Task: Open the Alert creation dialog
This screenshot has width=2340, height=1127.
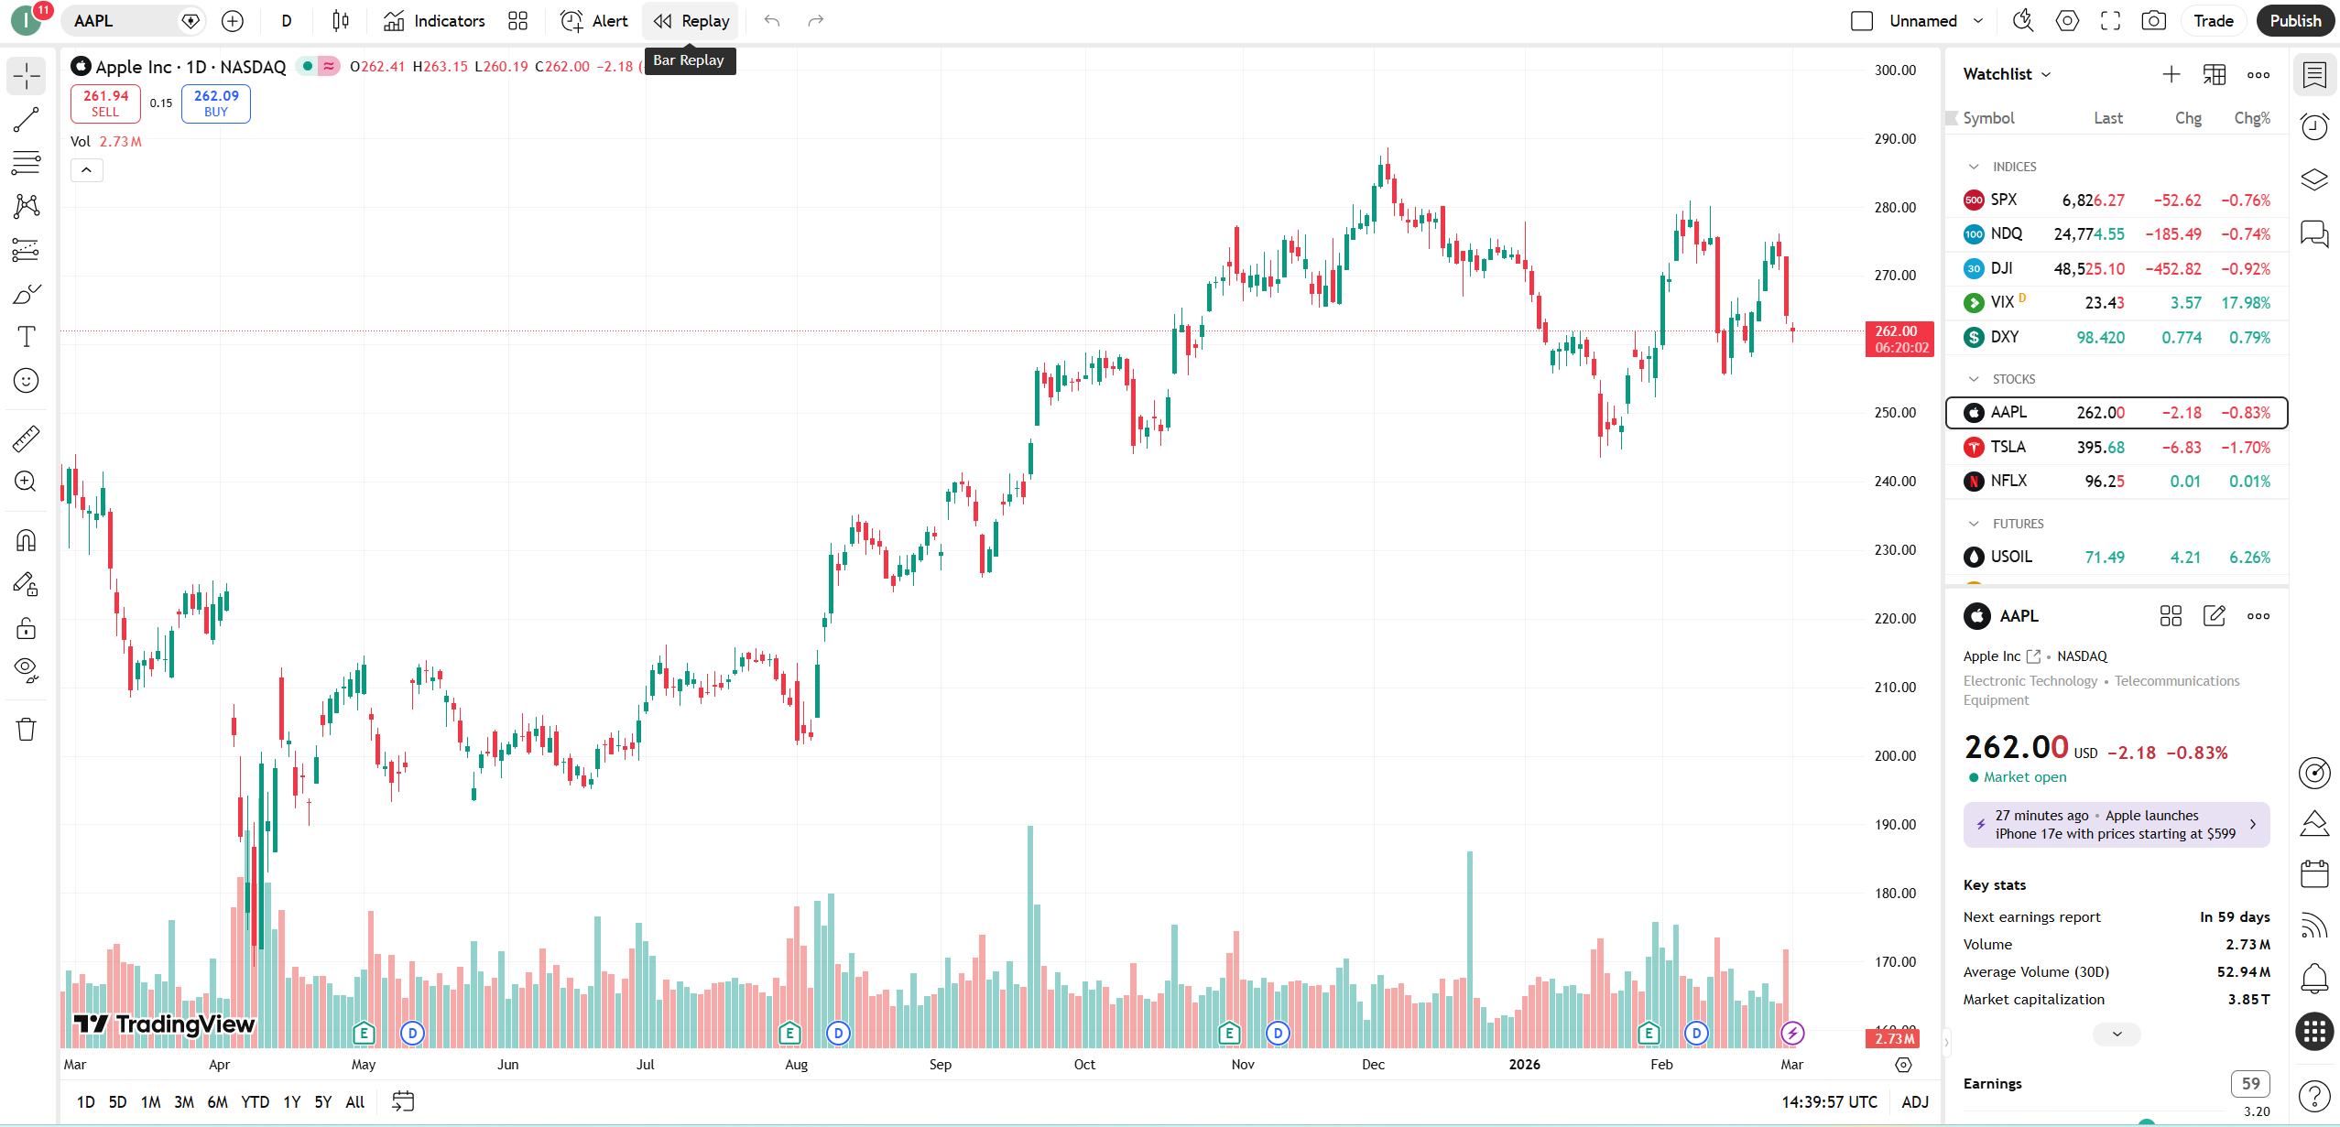Action: (593, 20)
